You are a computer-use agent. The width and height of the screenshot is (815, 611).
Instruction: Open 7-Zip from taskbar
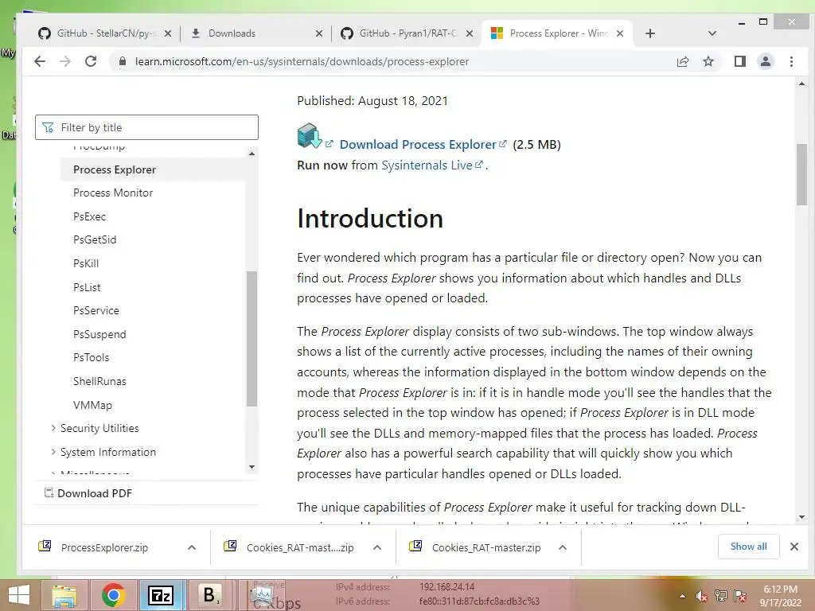pos(161,595)
